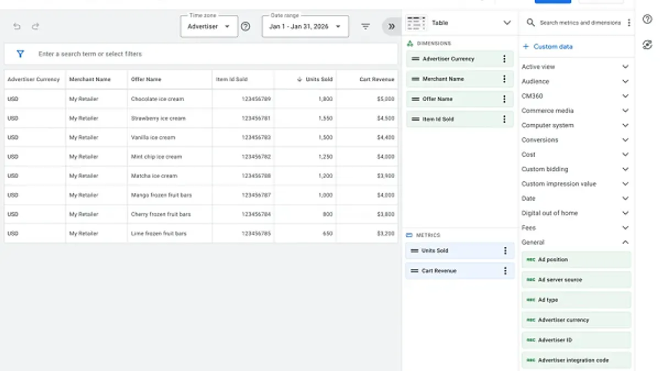Viewport: 660px width, 371px height.
Task: Click the help icon next to Time zone
Action: click(245, 26)
